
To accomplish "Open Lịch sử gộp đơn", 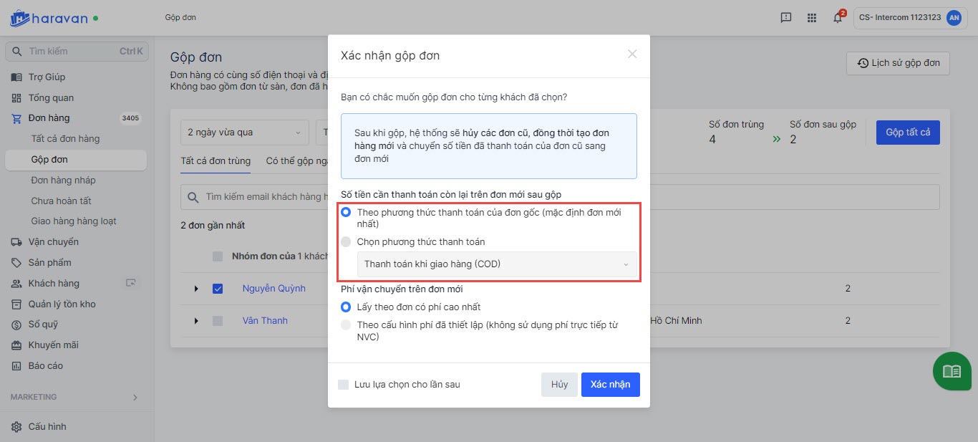I will (x=899, y=63).
